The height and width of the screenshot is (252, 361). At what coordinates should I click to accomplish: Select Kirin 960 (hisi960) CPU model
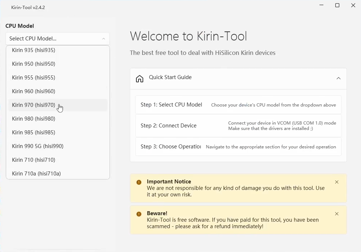coord(58,91)
